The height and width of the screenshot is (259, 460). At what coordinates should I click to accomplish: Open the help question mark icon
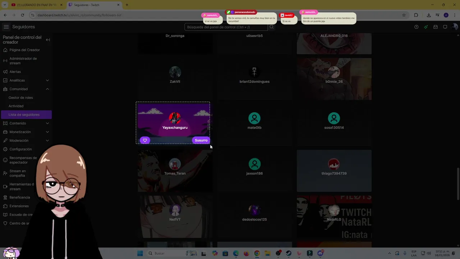(x=416, y=27)
